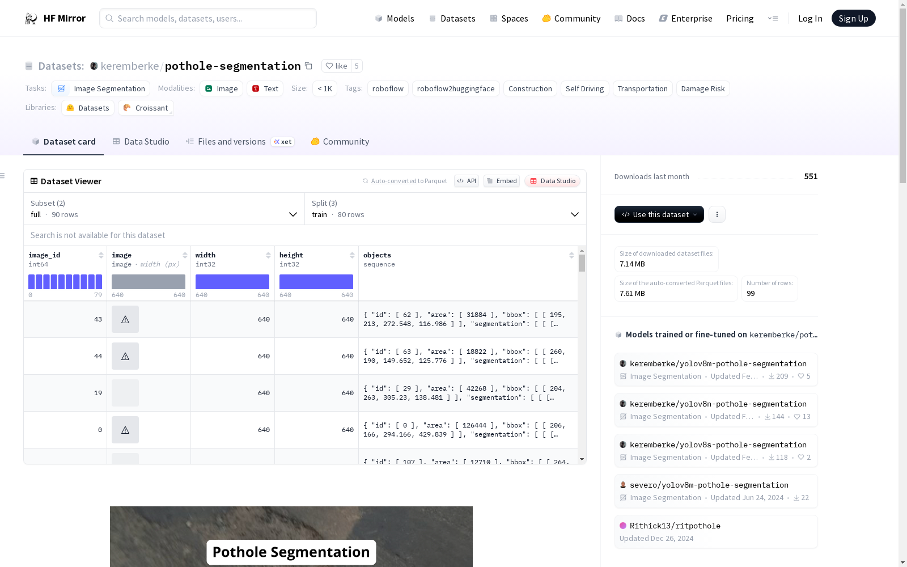
Task: Click the heart like icon
Action: (329, 66)
